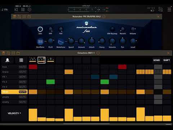Screen dimensions: 173x130
Task: Open routing icon in Octachron title bar
Action: tap(8, 53)
